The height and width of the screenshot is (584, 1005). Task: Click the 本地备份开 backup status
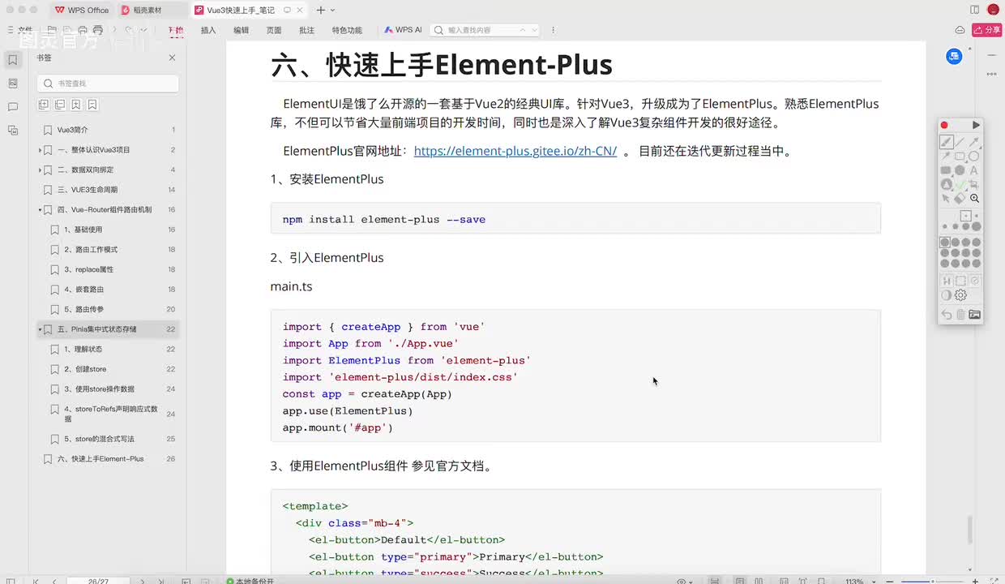coord(250,581)
